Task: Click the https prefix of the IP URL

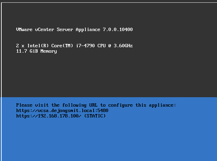Action: [x=23, y=116]
